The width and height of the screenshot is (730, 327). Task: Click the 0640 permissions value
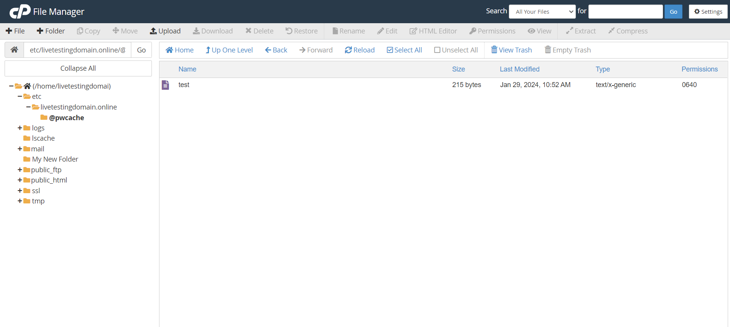pos(689,85)
